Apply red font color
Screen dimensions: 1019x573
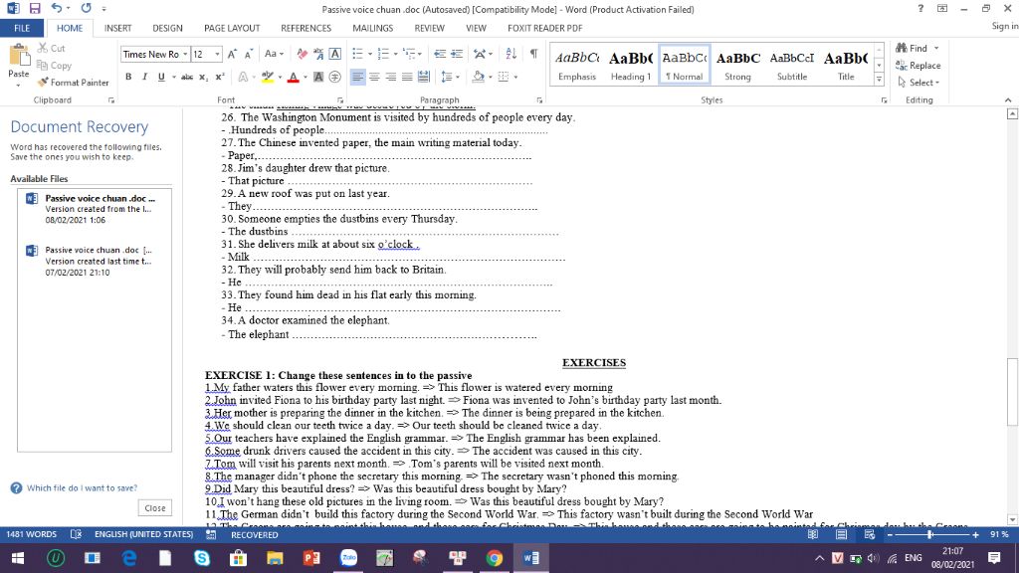coord(294,77)
